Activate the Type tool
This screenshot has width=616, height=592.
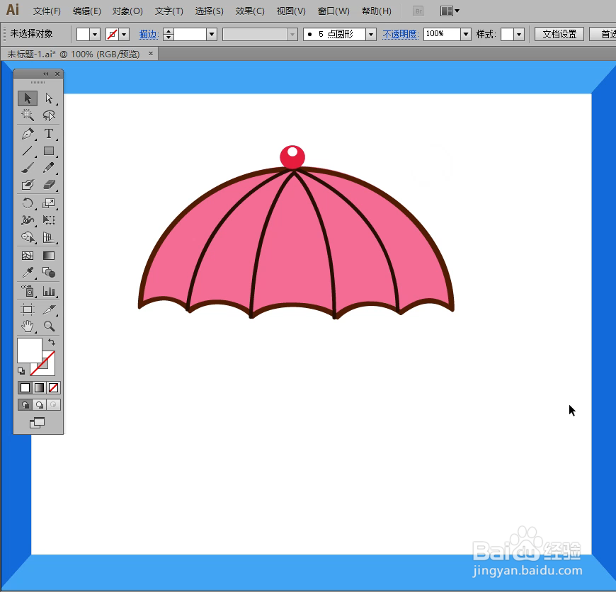point(49,133)
